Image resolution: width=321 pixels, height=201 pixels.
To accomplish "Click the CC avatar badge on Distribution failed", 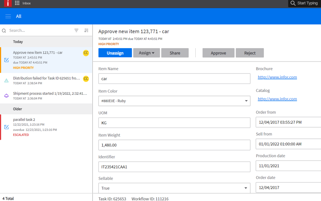I will [x=86, y=78].
